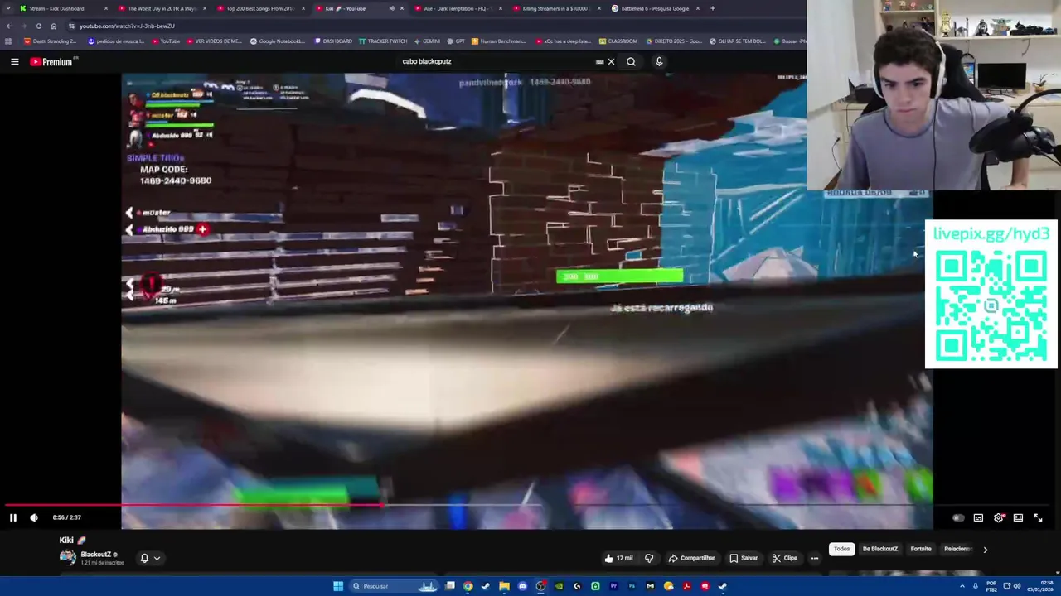Screen dimensions: 1061x596
Task: Click the address bar youtube.com URL
Action: pyautogui.click(x=127, y=26)
